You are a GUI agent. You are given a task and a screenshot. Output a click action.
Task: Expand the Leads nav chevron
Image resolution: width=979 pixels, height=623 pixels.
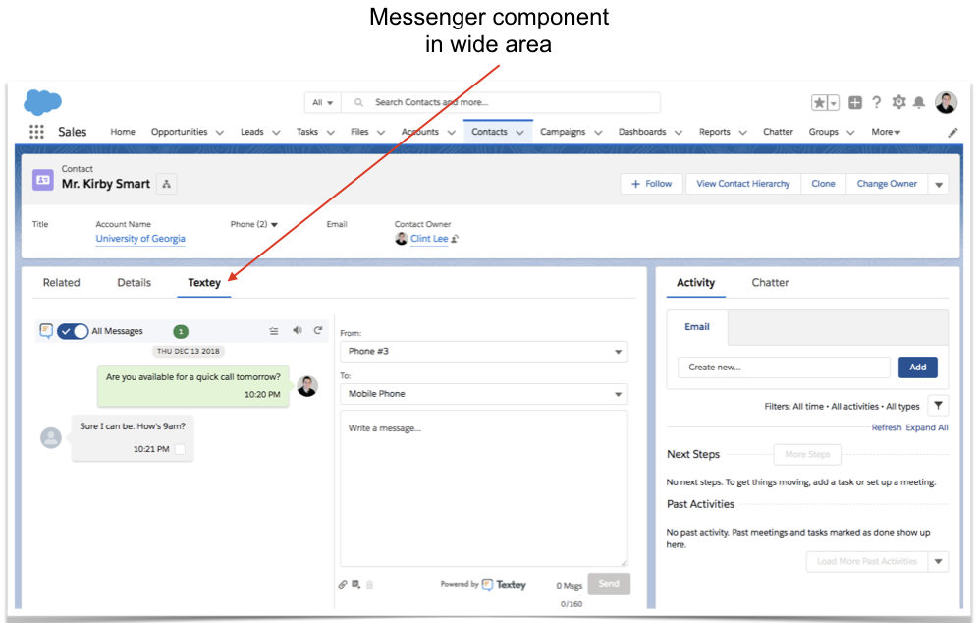click(276, 133)
